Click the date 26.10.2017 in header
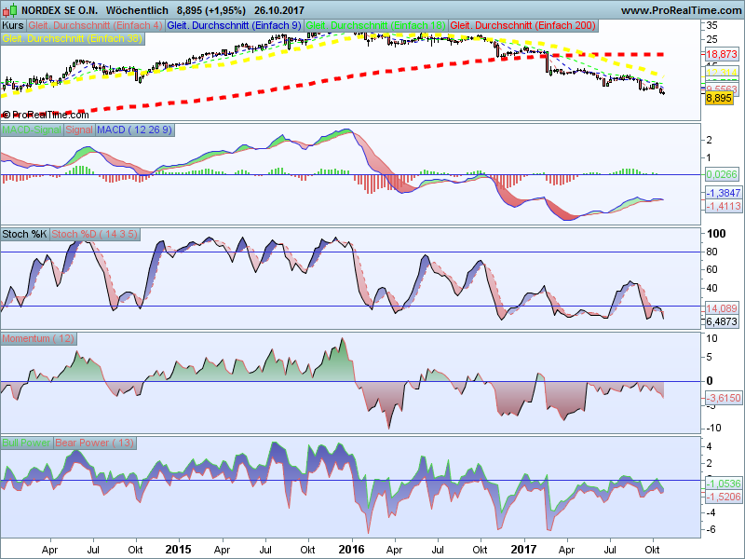Screen dimensions: 745x559 coord(279,10)
